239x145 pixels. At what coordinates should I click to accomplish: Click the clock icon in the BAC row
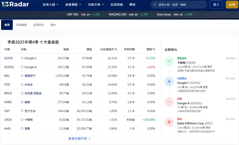pos(22,76)
